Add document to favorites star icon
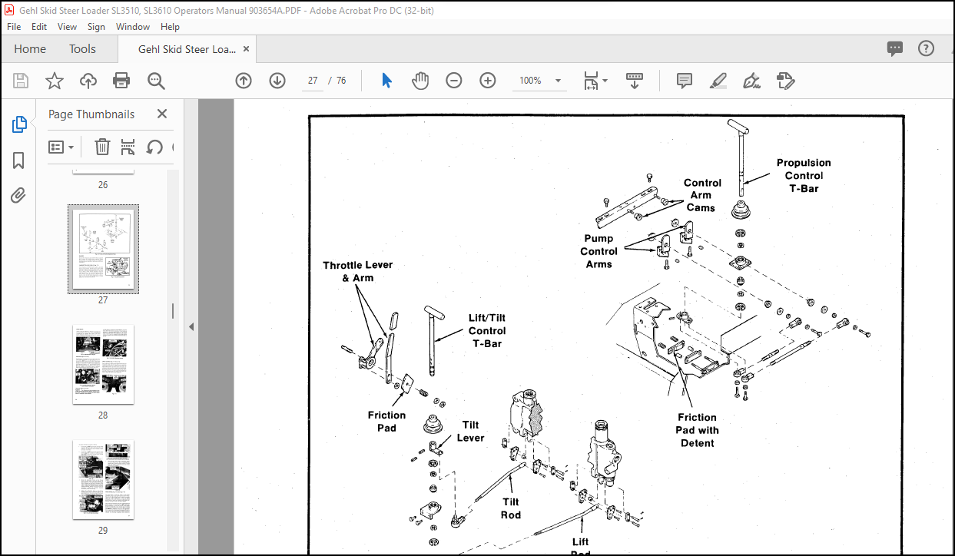Viewport: 955px width, 556px height. pyautogui.click(x=55, y=81)
